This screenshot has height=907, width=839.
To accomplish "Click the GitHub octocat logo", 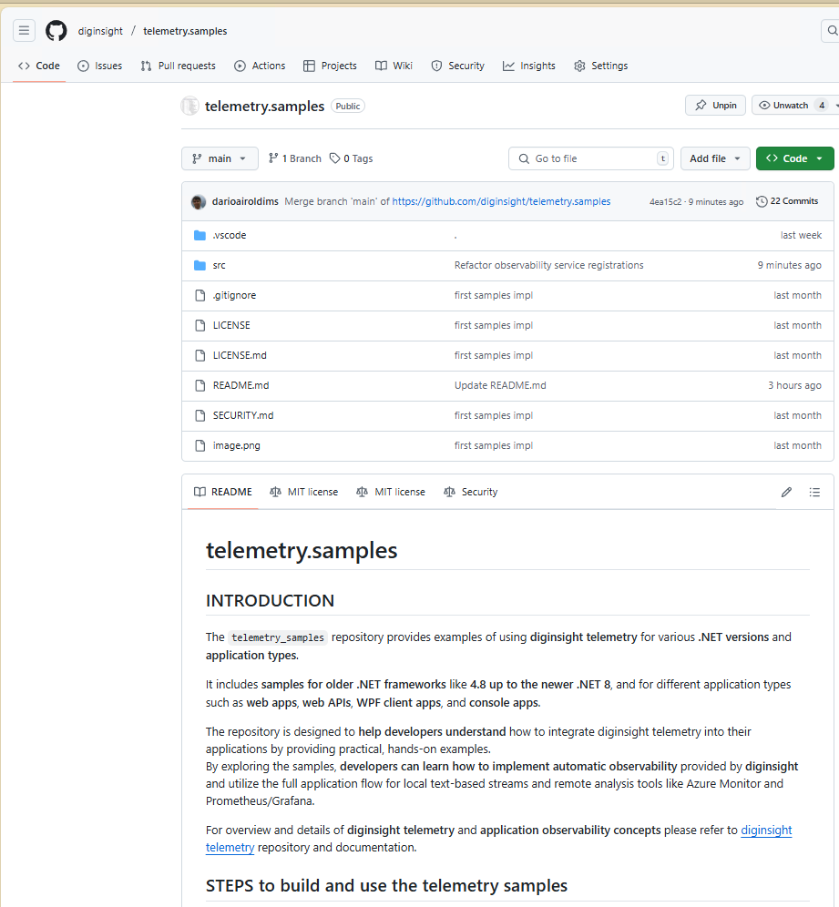I will tap(56, 30).
